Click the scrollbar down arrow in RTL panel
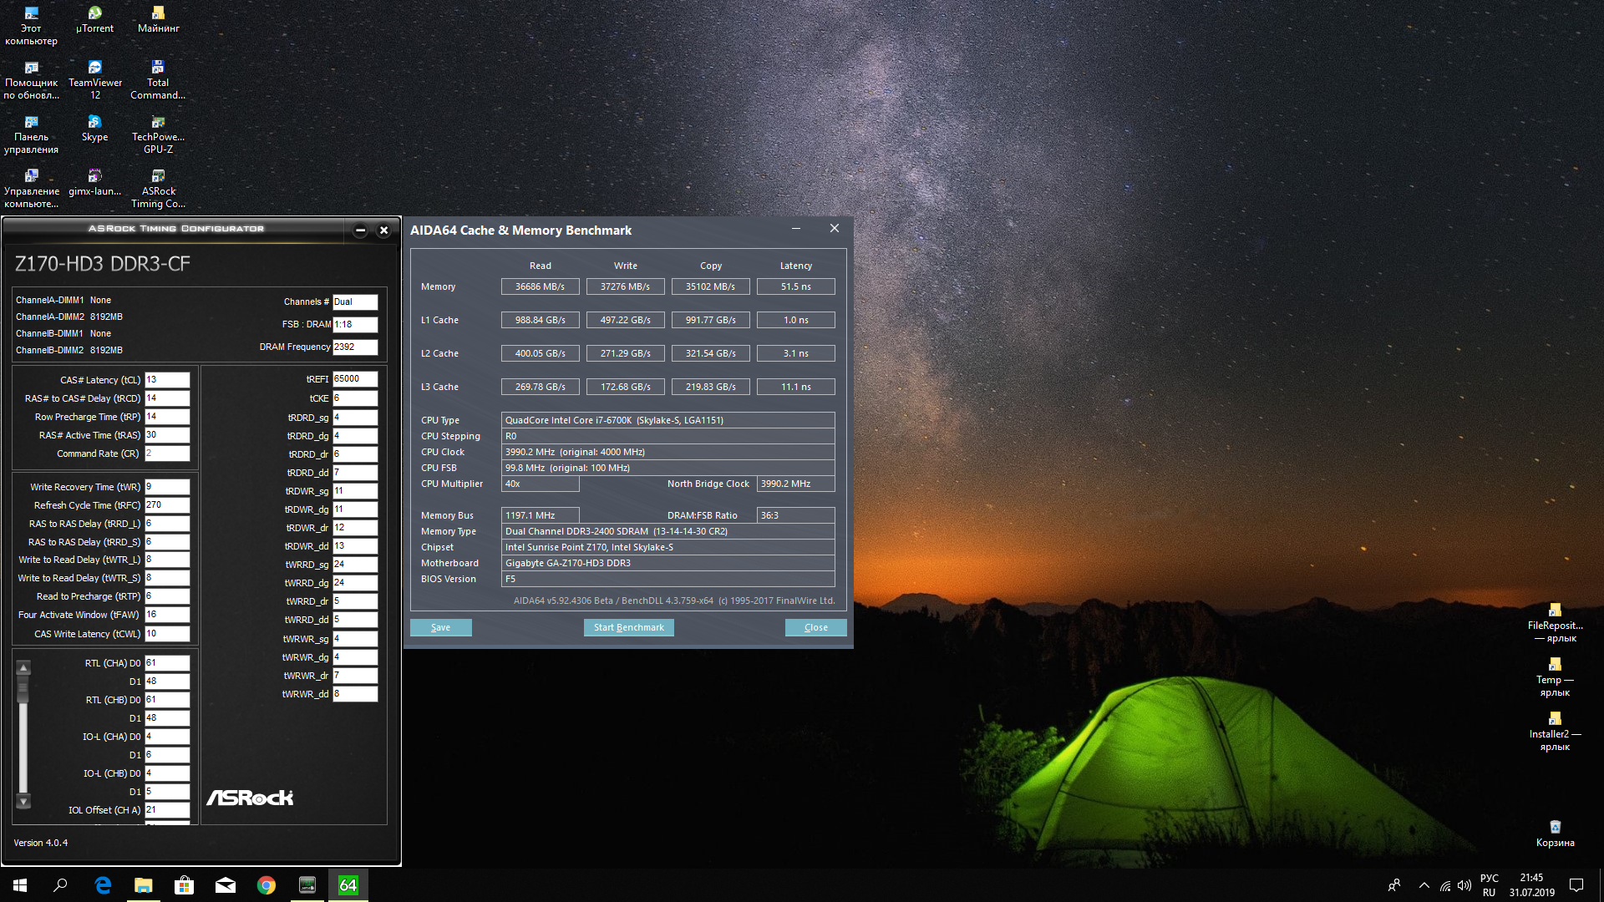This screenshot has width=1604, height=902. [x=23, y=801]
